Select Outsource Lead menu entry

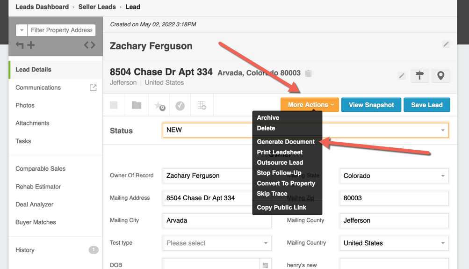click(280, 162)
